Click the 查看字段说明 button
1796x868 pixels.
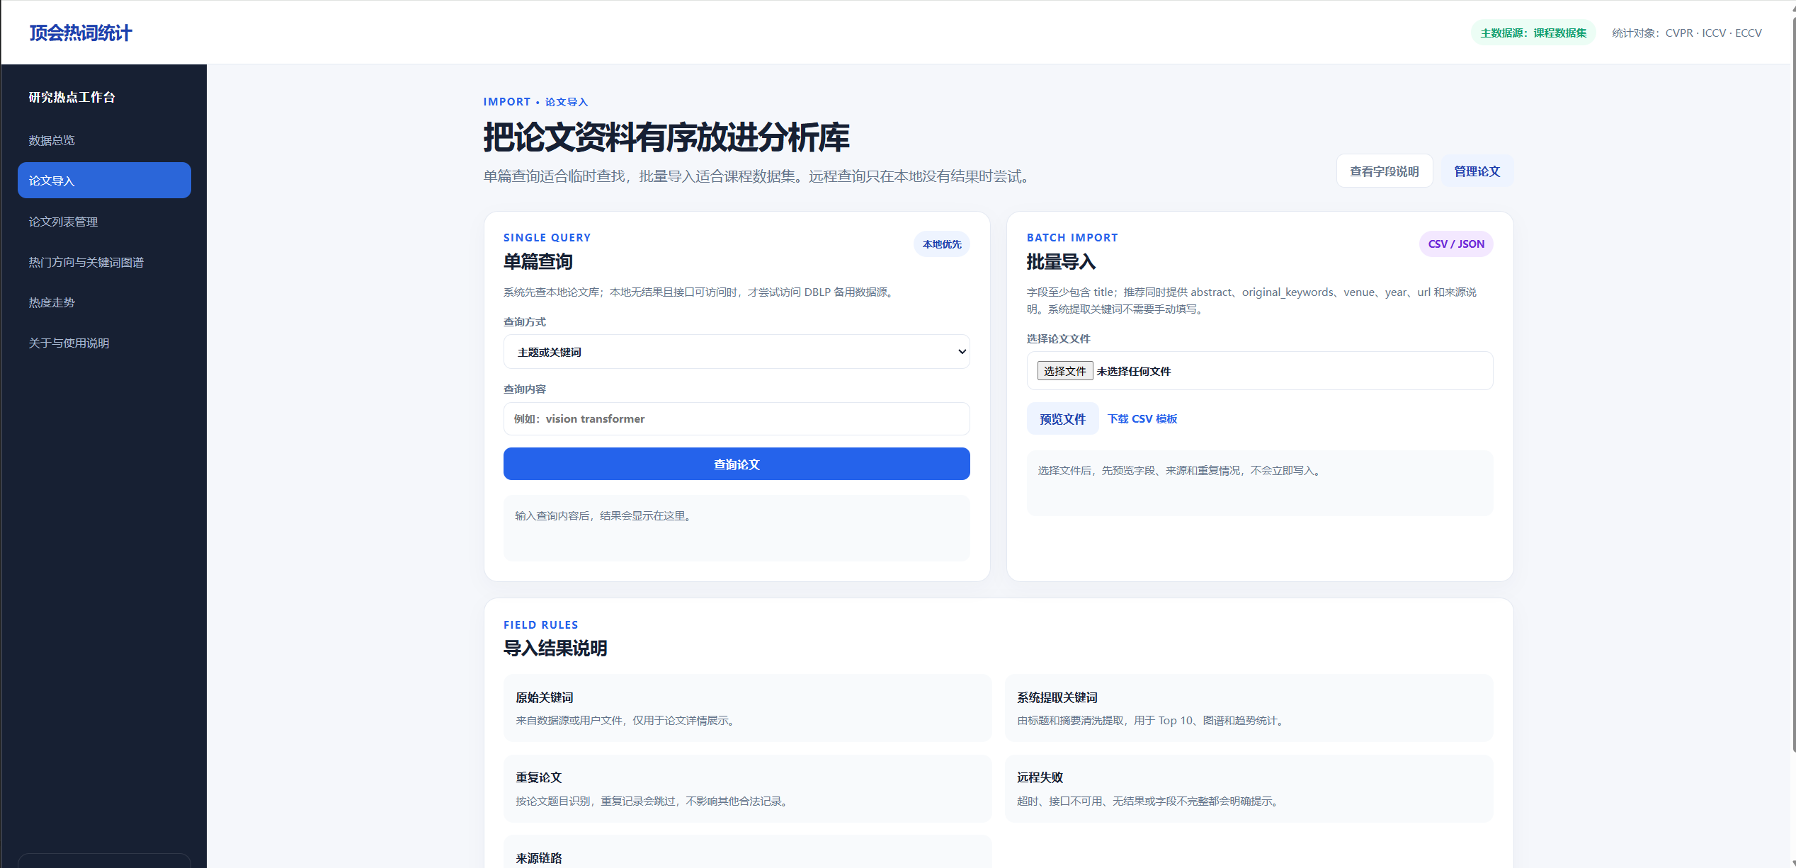(1385, 171)
